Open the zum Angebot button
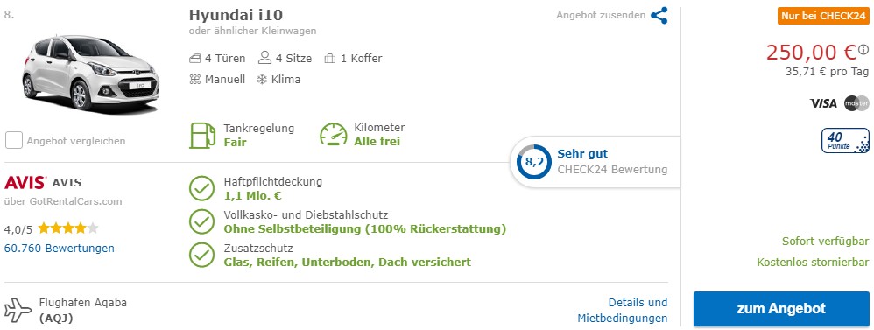Viewport: 874px width, 330px height. [781, 309]
